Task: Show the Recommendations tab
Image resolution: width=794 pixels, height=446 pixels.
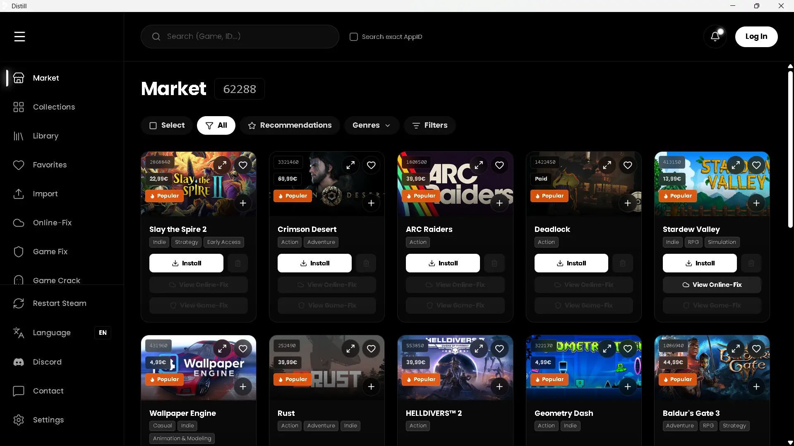Action: (290, 125)
